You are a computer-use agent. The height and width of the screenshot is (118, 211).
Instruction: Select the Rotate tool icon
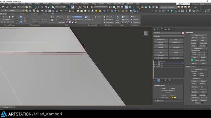pos(46,7)
